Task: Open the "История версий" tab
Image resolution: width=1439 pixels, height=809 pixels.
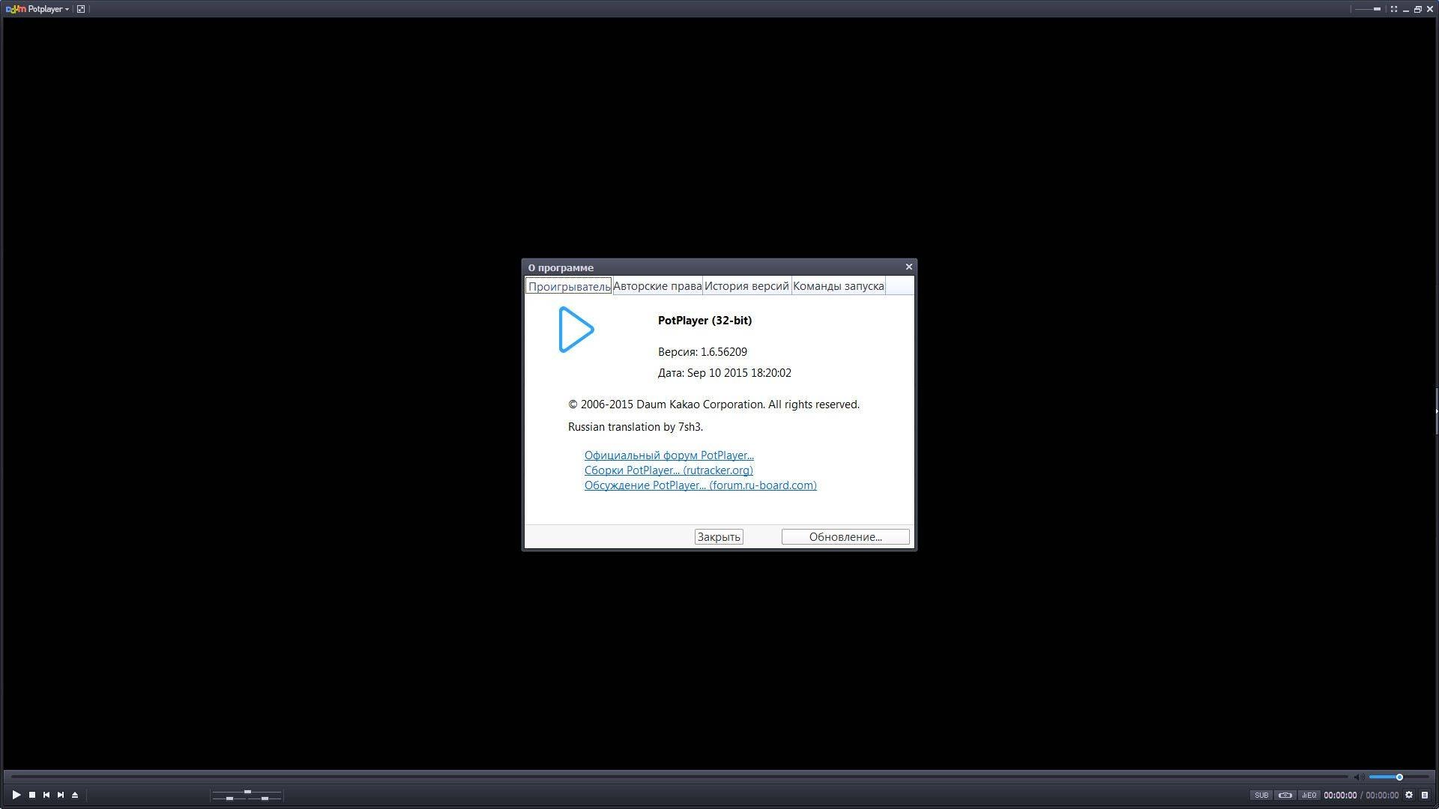Action: [746, 286]
